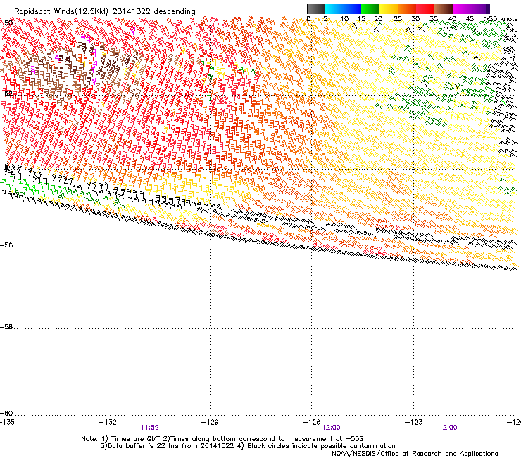521x458 pixels.
Task: Click the purple '12:00' label near -126
Action: coord(332,428)
